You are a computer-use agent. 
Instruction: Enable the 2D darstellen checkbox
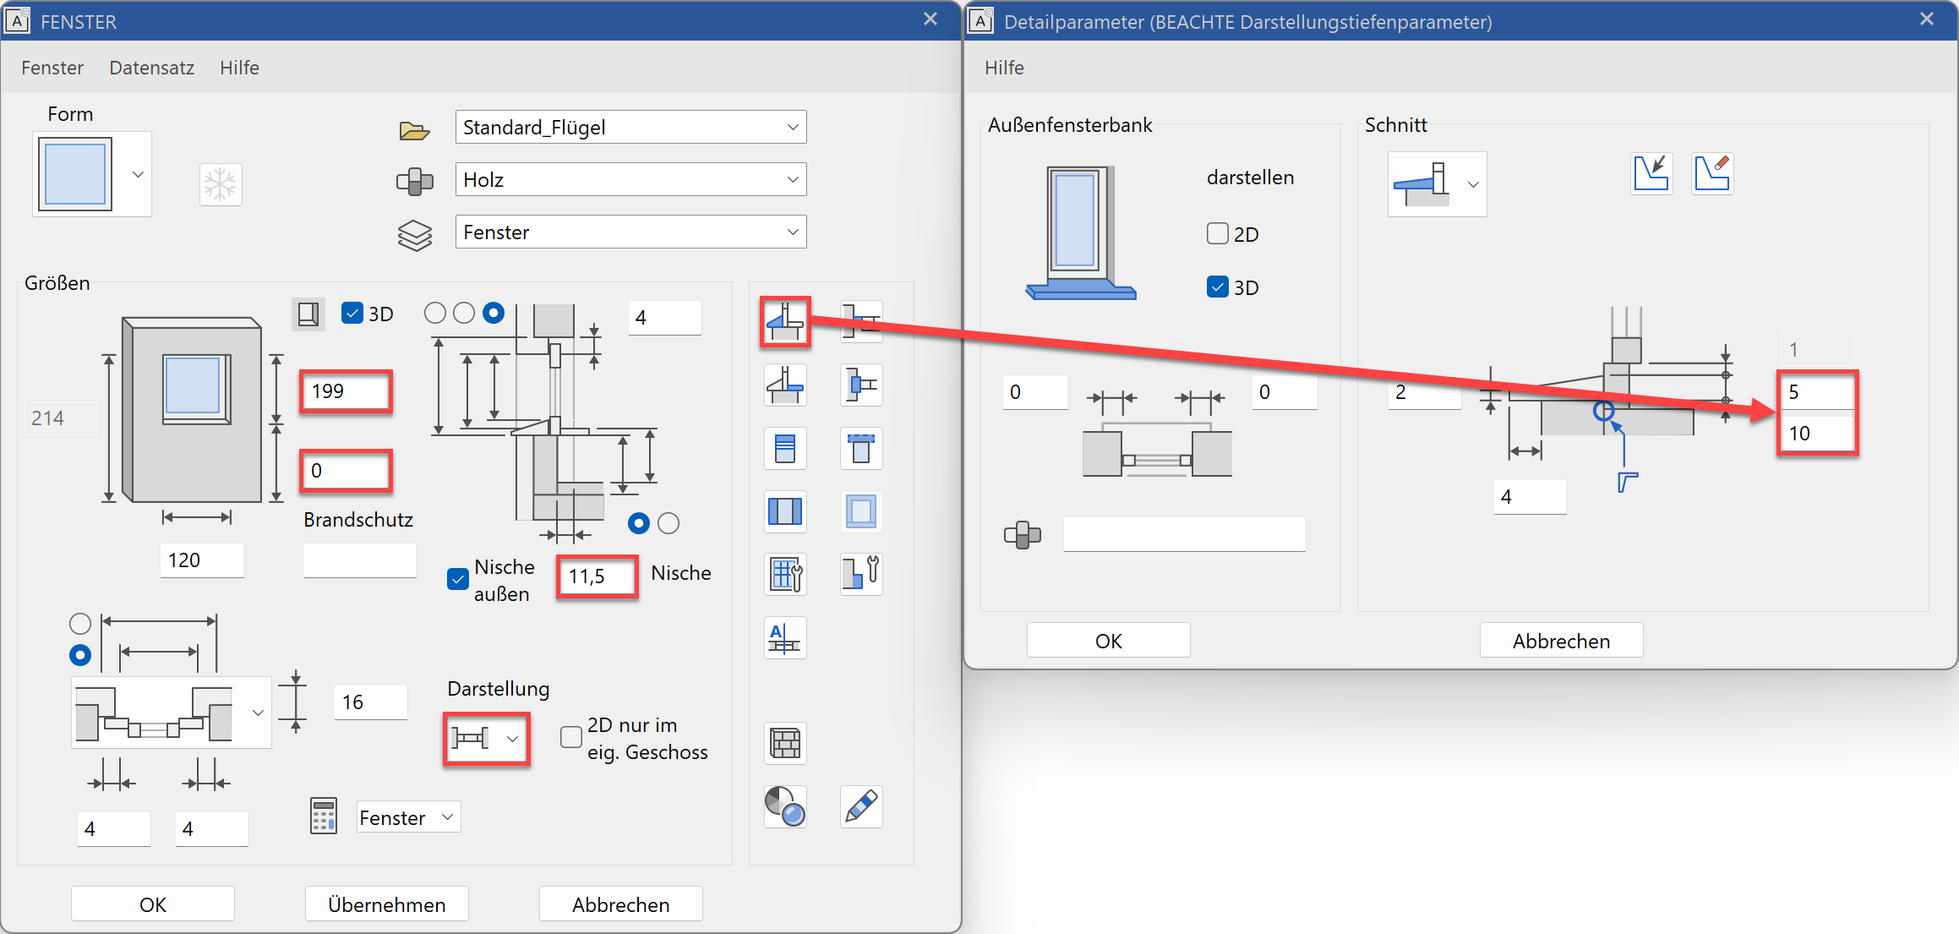[1218, 233]
